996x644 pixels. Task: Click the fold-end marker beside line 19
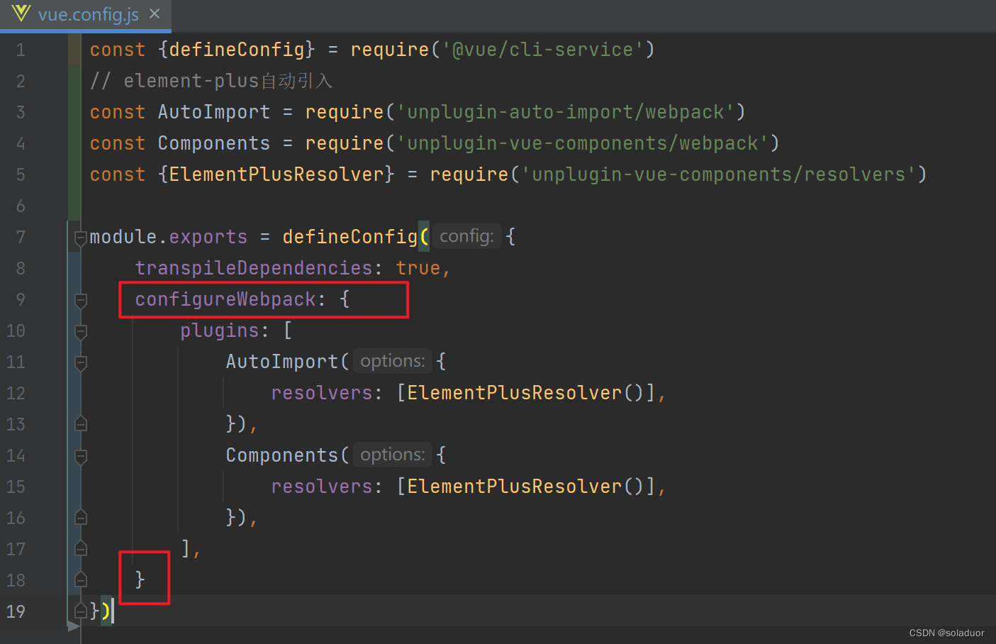click(x=79, y=611)
